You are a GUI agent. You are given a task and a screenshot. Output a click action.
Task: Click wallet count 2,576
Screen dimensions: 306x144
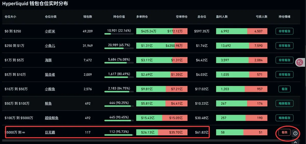[x=88, y=89]
